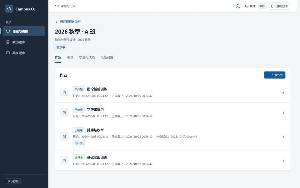Image resolution: width=300 pixels, height=188 pixels.
Task: Click the 补交截止 2026/10/07 00:24:42 text
Action: (x=177, y=137)
